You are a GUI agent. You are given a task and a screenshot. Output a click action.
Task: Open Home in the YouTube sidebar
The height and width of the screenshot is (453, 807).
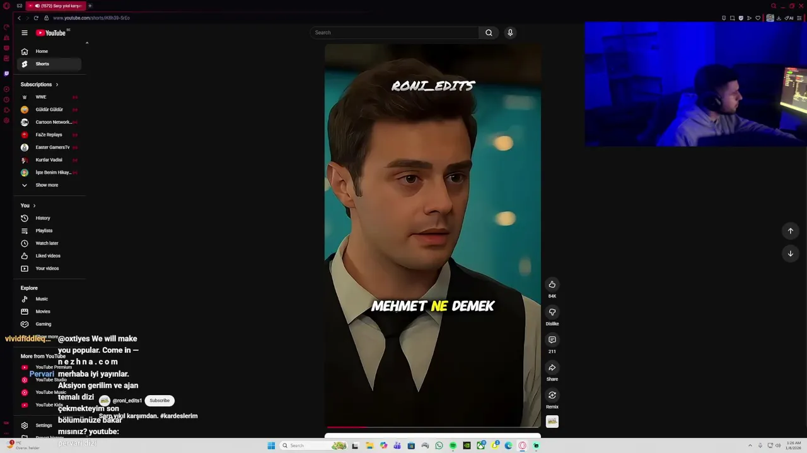point(49,51)
